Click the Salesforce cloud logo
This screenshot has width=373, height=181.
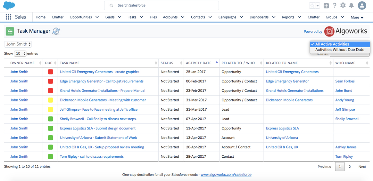click(x=9, y=5)
